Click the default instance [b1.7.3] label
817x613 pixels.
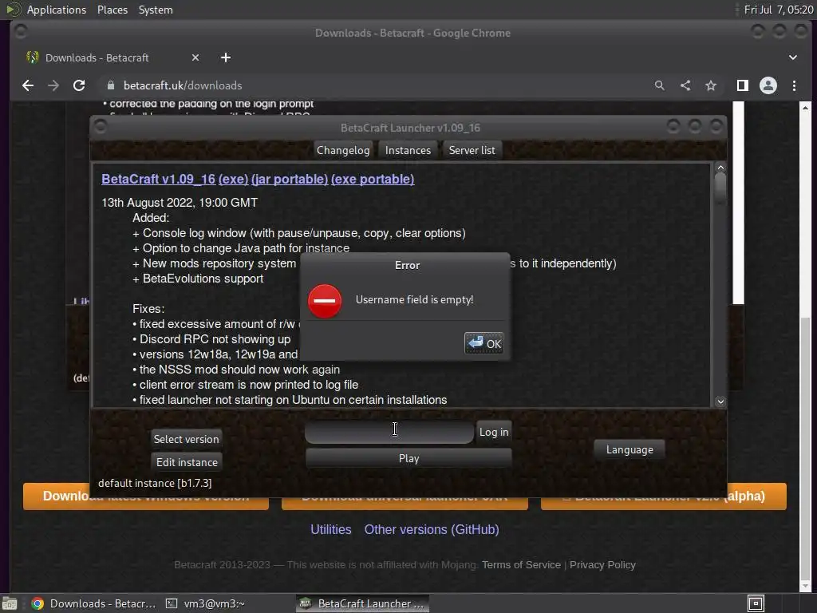(x=155, y=483)
